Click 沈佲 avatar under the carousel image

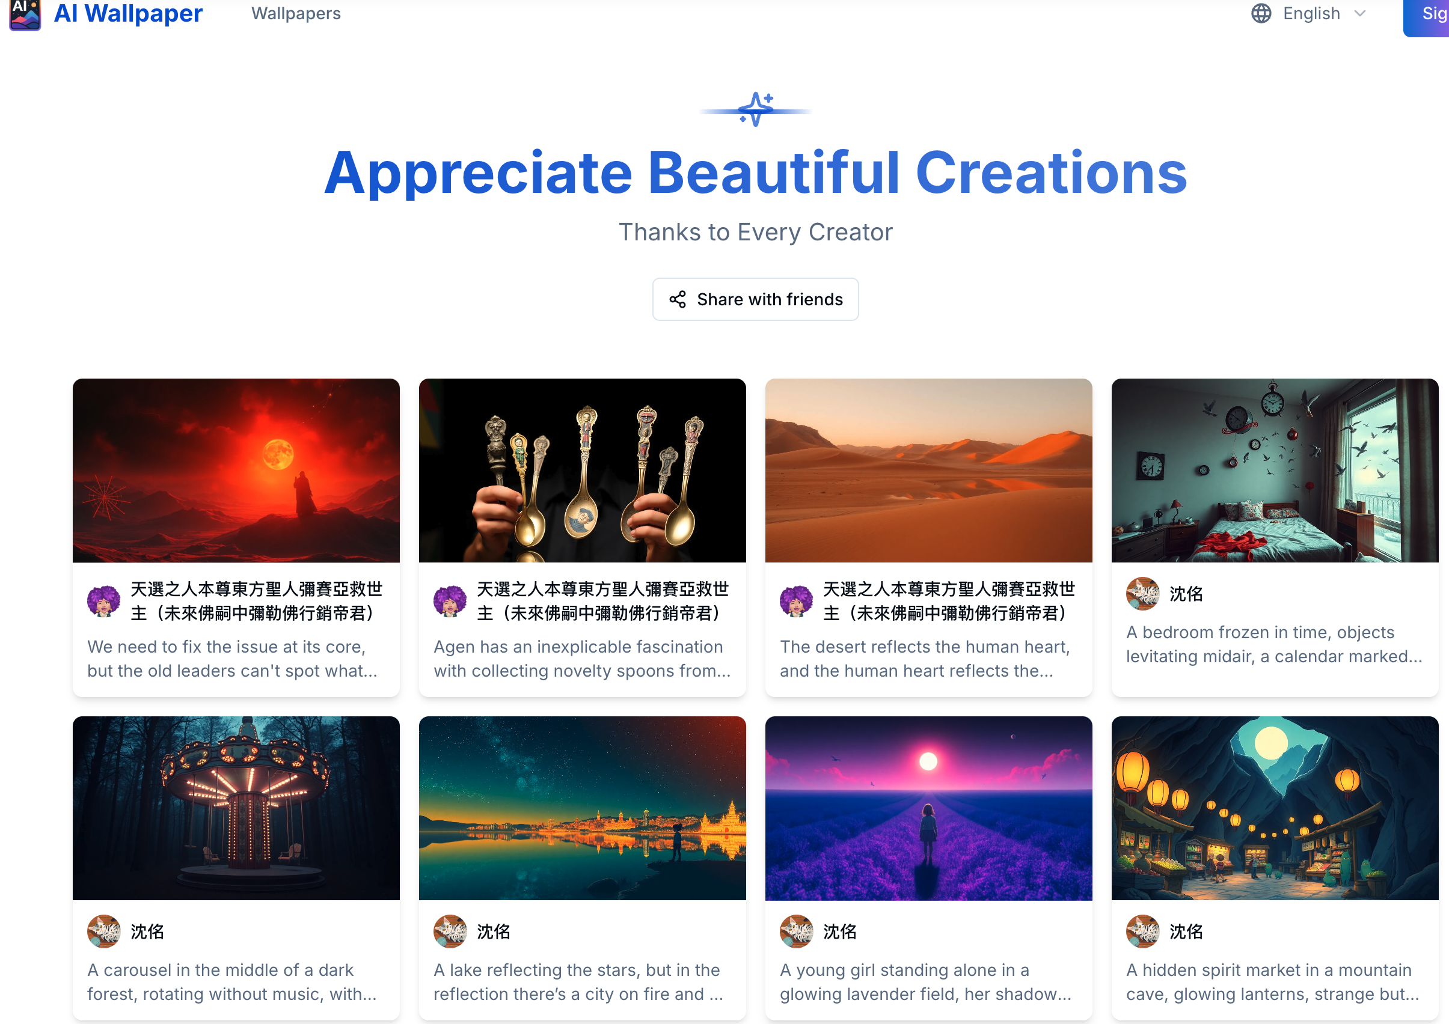[103, 931]
